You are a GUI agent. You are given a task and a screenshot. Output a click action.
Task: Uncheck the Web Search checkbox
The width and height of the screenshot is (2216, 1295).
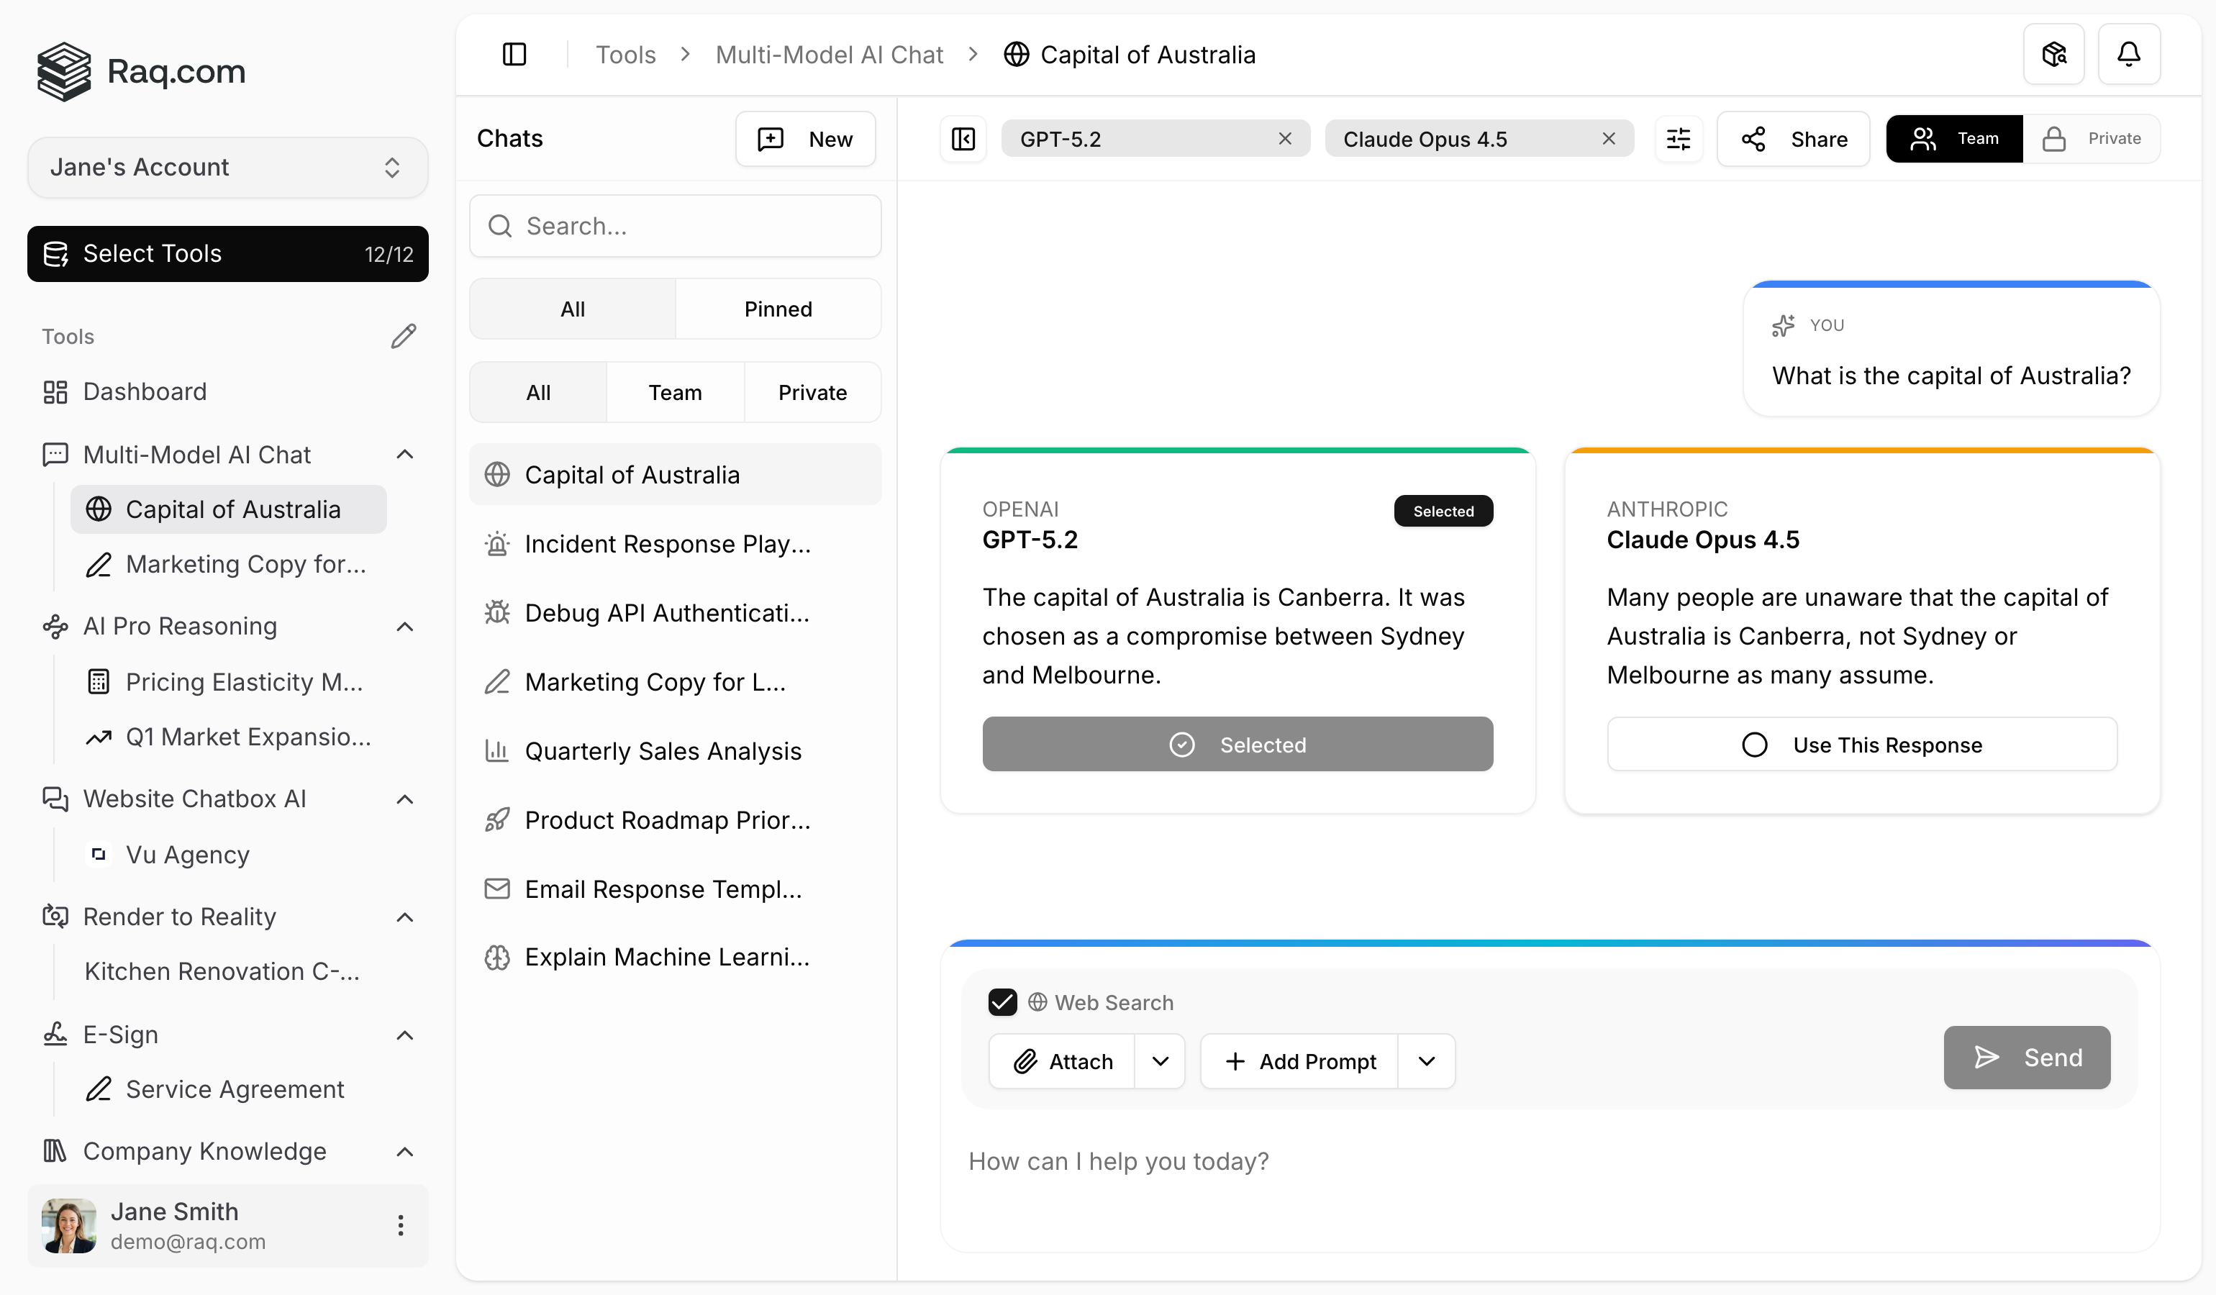pyautogui.click(x=1002, y=1002)
